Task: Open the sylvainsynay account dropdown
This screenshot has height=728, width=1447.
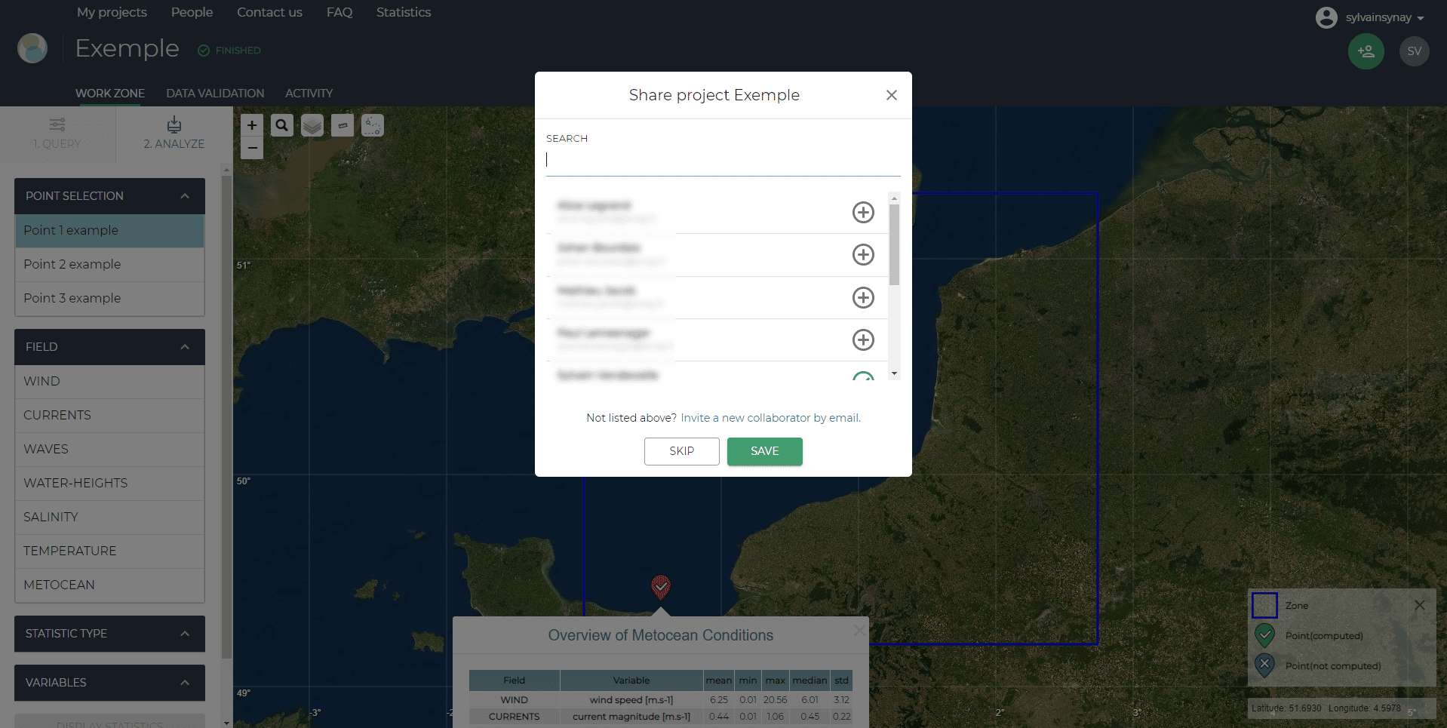Action: click(x=1385, y=17)
